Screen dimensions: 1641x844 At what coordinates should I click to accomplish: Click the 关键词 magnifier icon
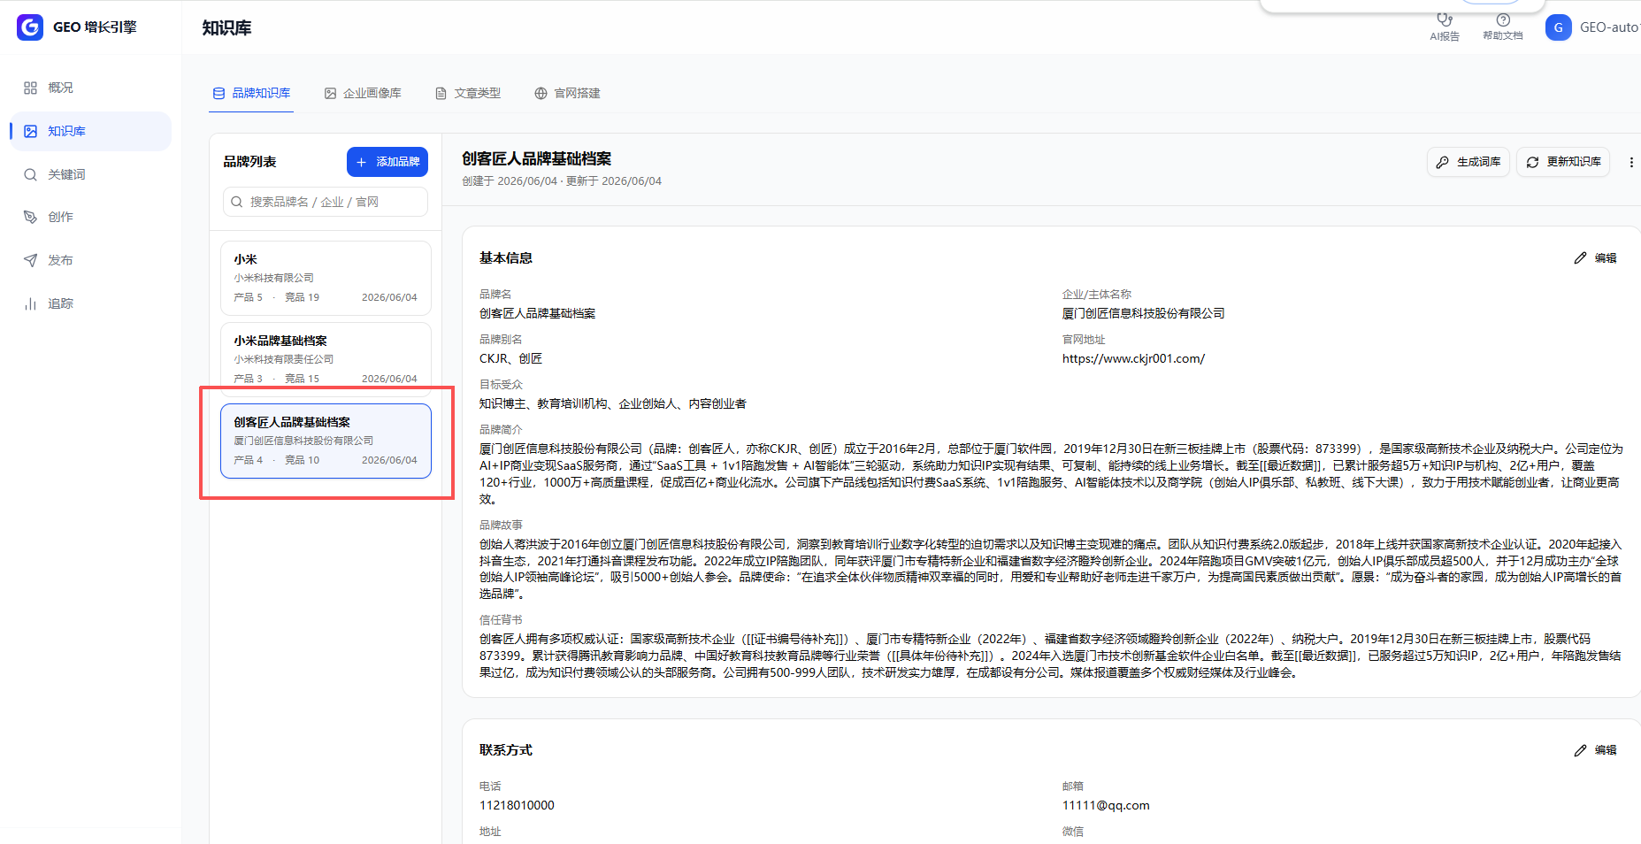pos(31,174)
